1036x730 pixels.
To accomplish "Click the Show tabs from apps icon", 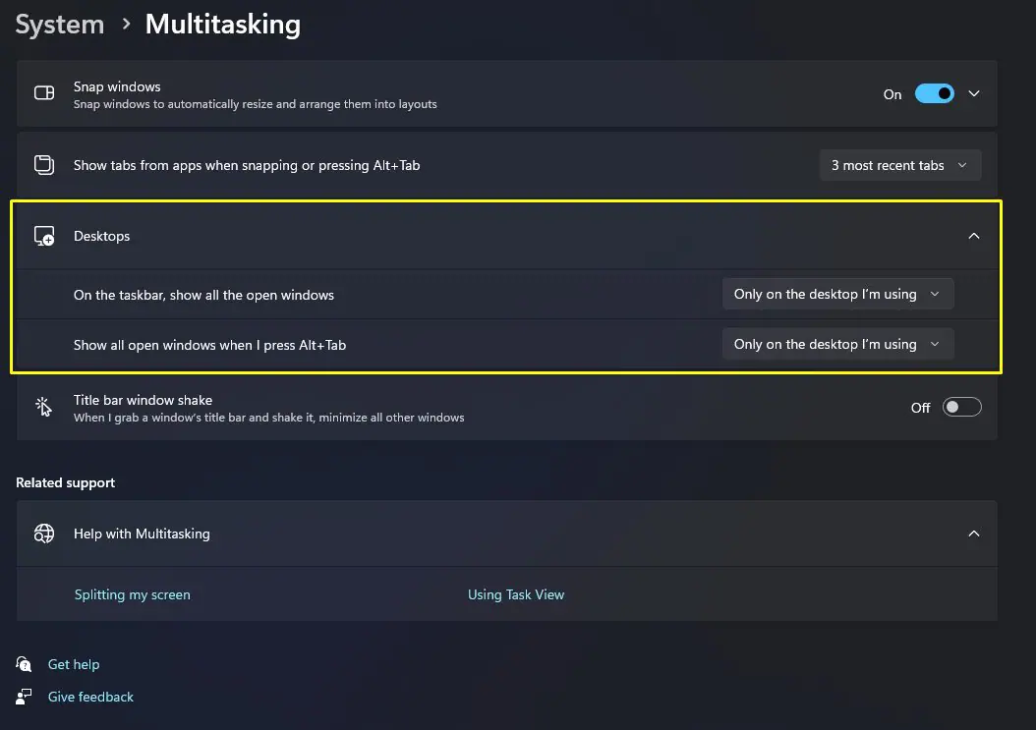I will (44, 164).
